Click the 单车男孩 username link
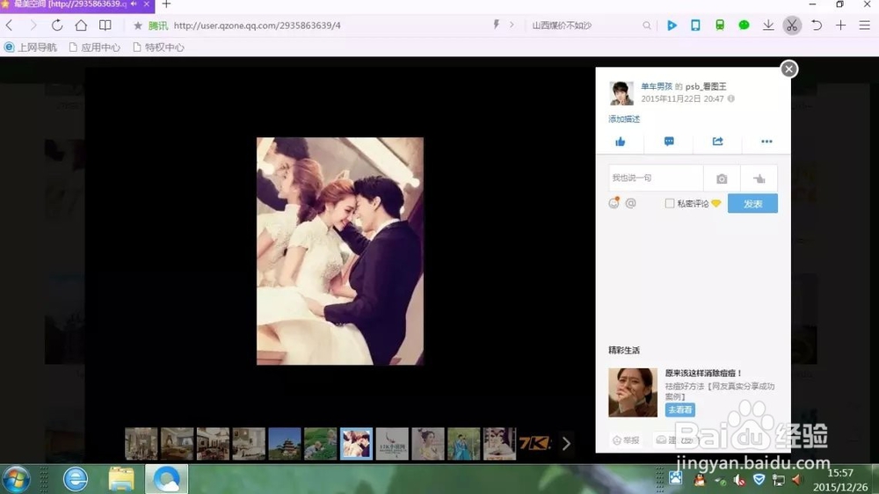Screen dimensions: 879x494 click(x=657, y=86)
